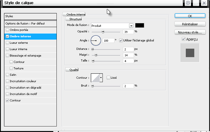The width and height of the screenshot is (210, 132).
Task: Select Options de fusion : Par défaut
Action: (x=30, y=24)
